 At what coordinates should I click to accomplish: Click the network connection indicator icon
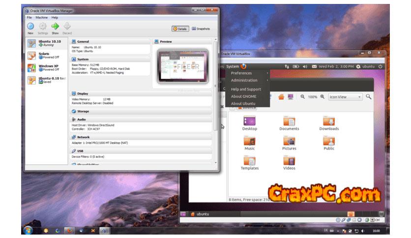[287, 66]
